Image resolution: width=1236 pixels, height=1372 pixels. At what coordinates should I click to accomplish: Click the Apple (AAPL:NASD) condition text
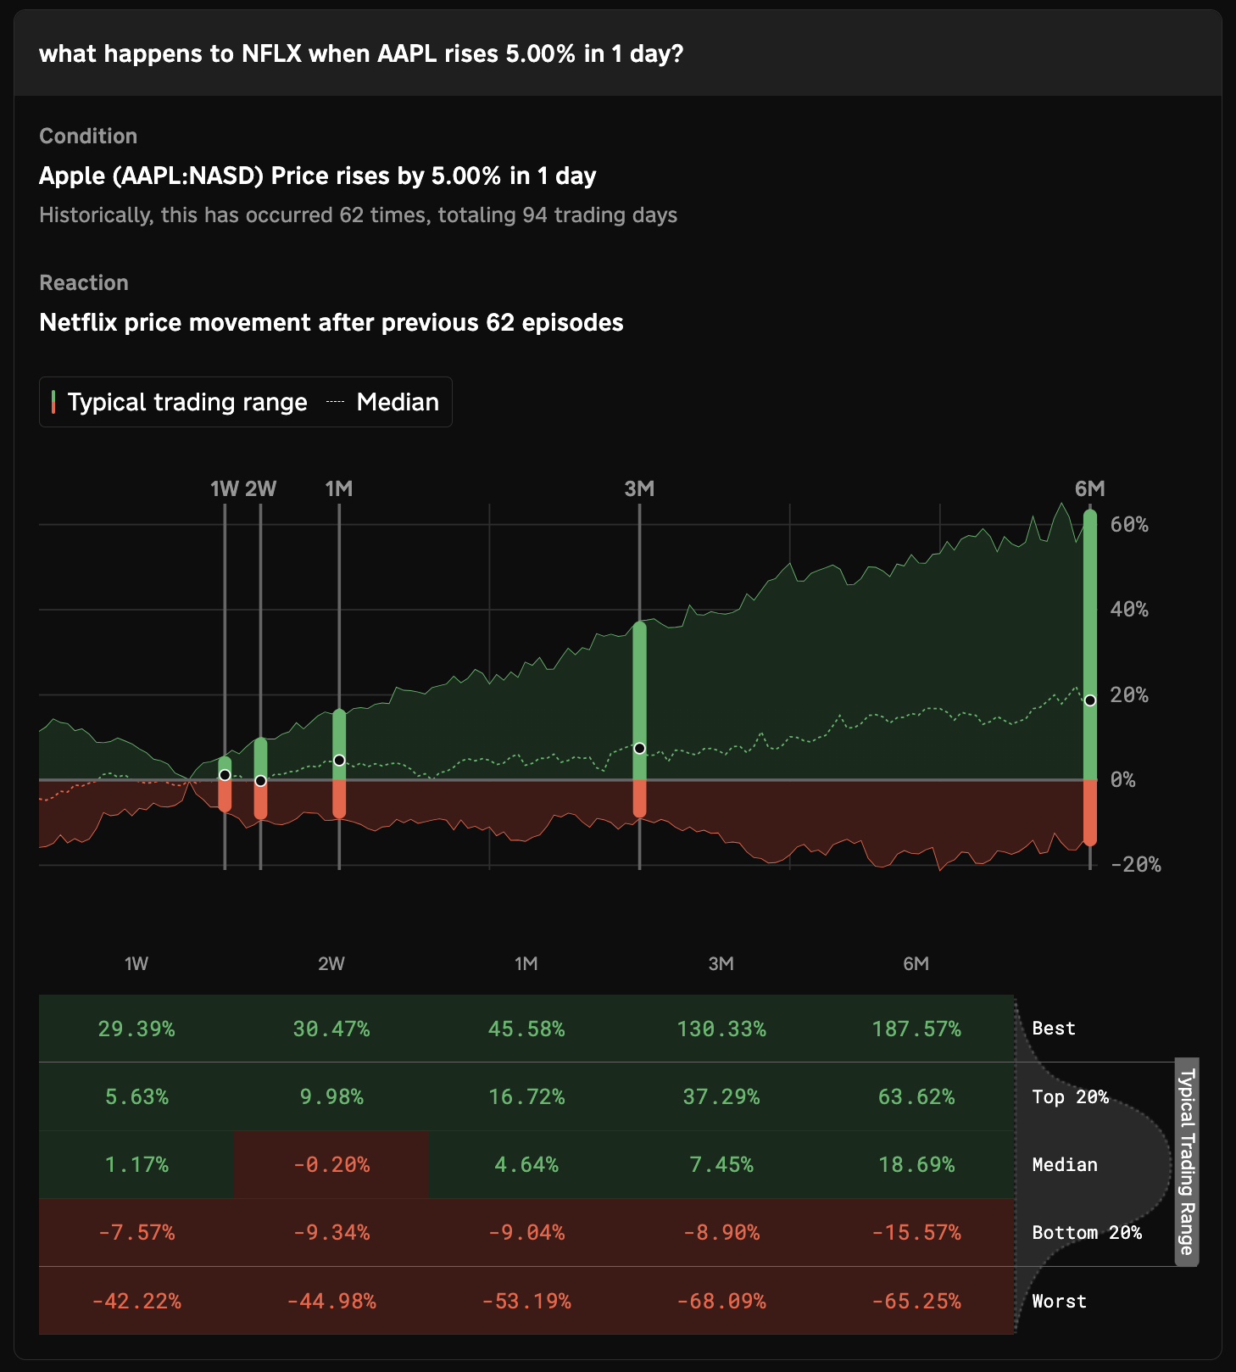coord(318,176)
